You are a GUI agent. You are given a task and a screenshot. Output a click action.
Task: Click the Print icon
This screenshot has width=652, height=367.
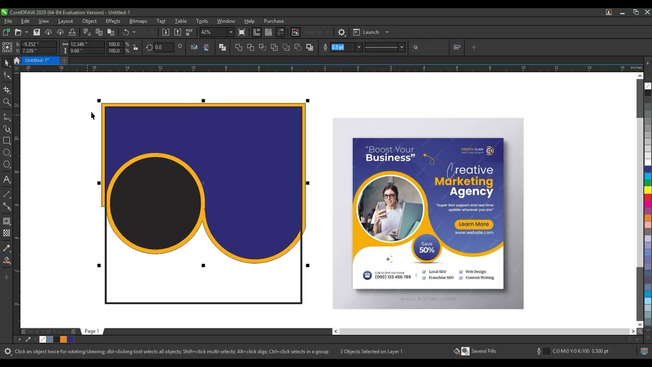coord(72,32)
